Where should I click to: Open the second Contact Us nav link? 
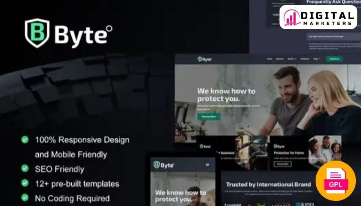[305, 59]
